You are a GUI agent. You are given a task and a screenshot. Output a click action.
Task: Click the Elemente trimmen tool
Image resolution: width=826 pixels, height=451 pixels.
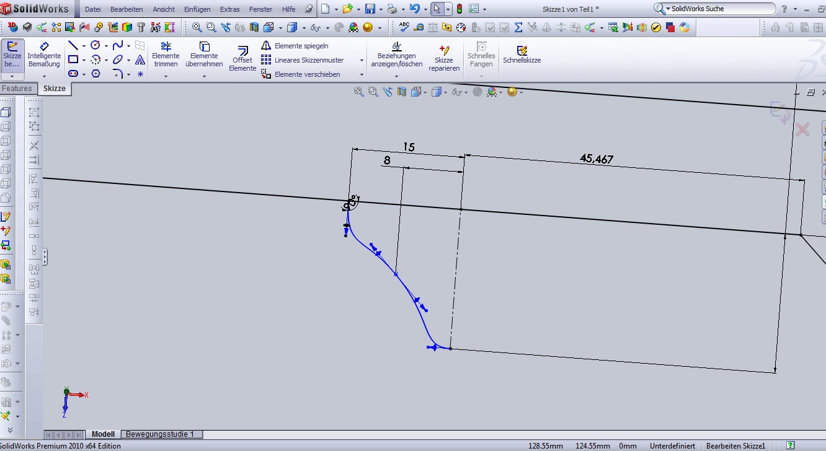(x=166, y=55)
